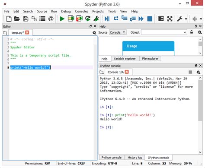The image size is (205, 168).
Task: Stop debugging with blue square
Action: (150, 19)
